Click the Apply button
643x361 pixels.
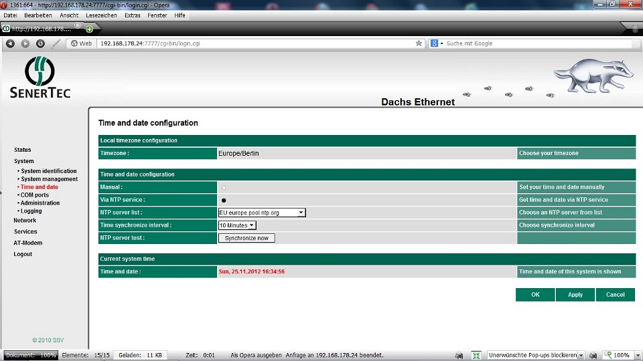click(575, 295)
